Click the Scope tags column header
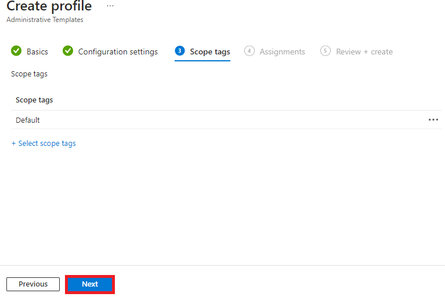This screenshot has width=445, height=297. [x=34, y=100]
